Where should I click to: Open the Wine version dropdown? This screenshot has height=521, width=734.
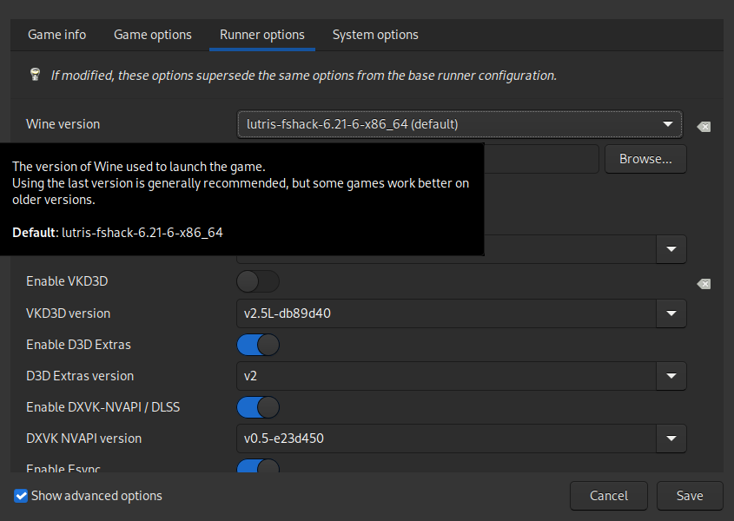(x=459, y=124)
